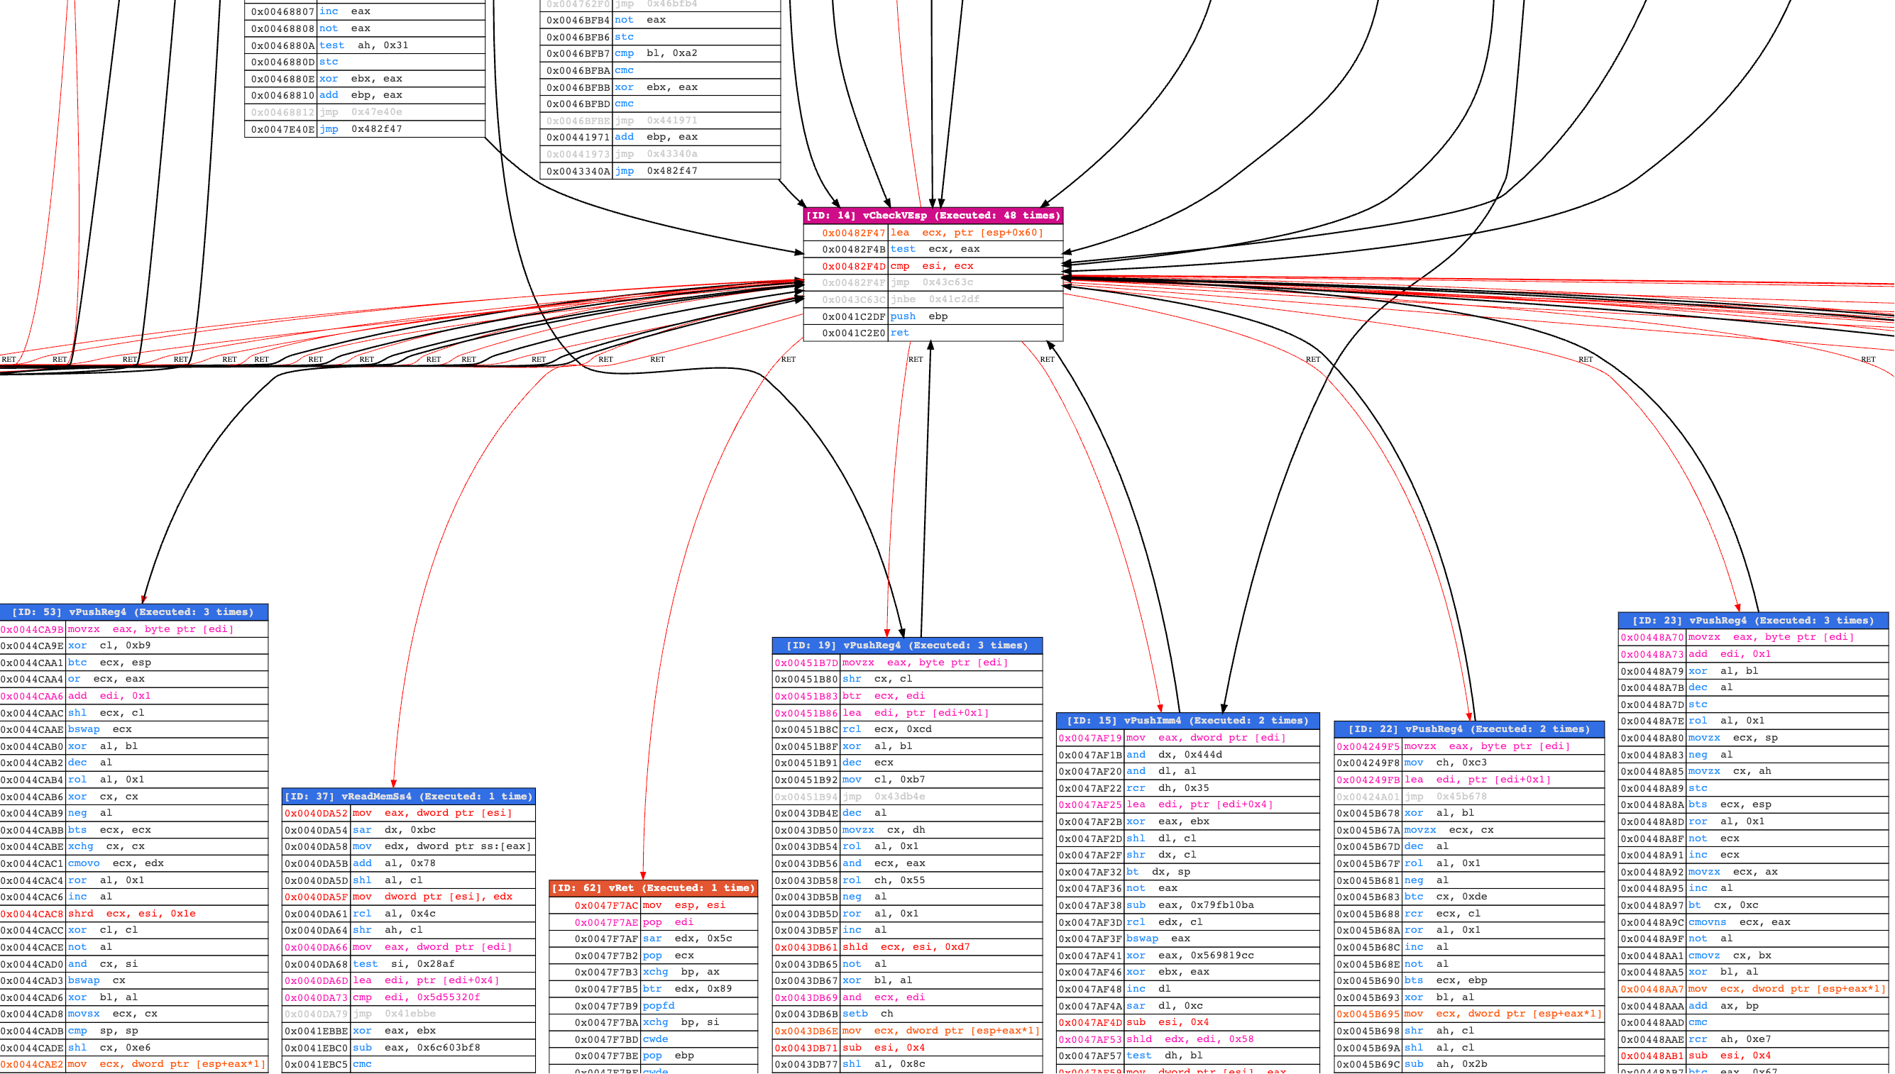Image resolution: width=1895 pixels, height=1074 pixels.
Task: Select the popfd instruction in vRet block
Action: tap(653, 1005)
